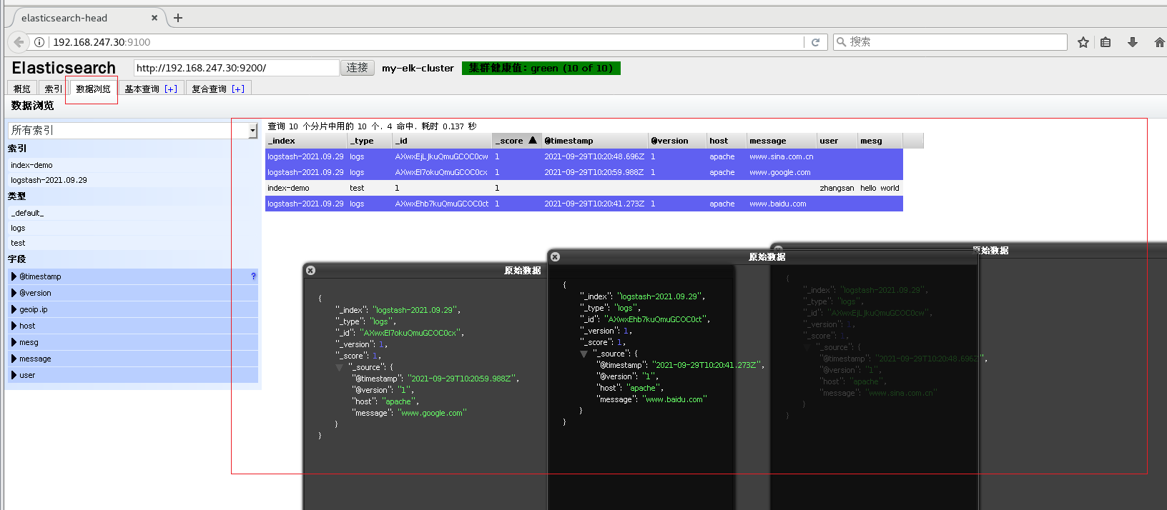
Task: Reload the page with the refresh icon
Action: [x=815, y=42]
